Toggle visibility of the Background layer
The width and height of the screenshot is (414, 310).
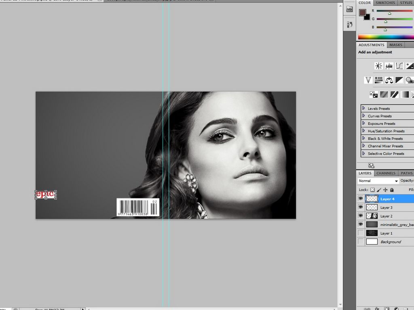point(361,241)
